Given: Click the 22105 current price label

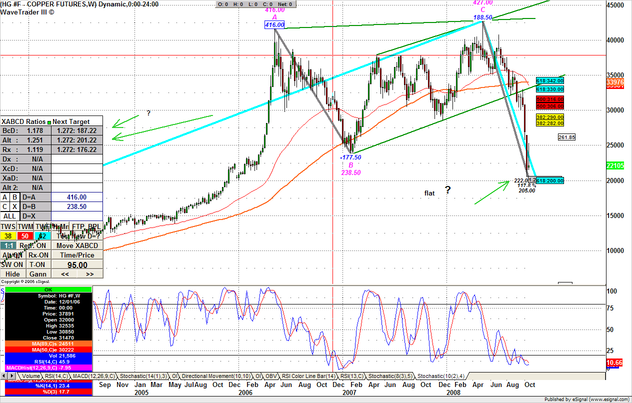Looking at the screenshot, I should coord(614,166).
